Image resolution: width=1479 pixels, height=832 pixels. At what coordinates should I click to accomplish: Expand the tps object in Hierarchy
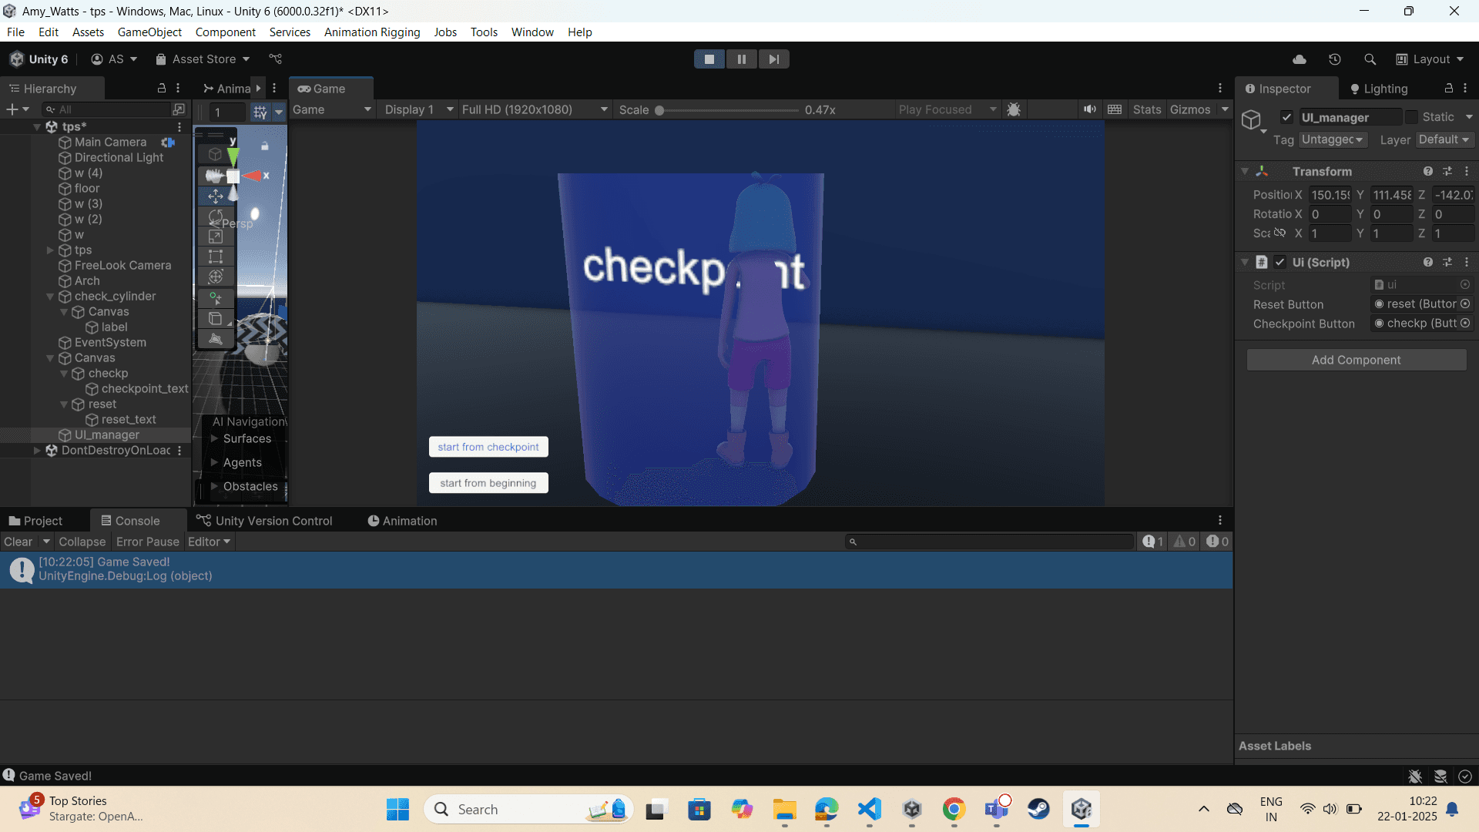coord(50,250)
